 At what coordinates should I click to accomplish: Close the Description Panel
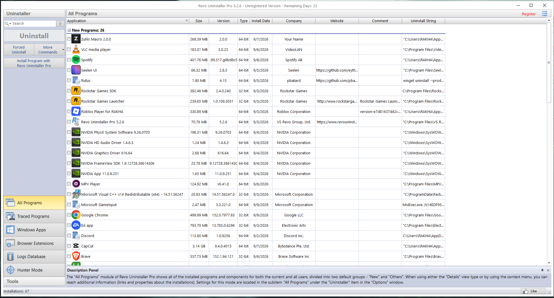pyautogui.click(x=548, y=270)
